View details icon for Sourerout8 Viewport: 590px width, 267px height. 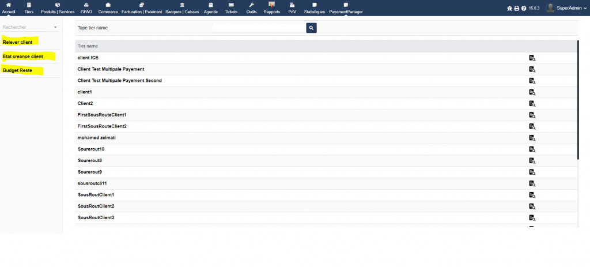tap(532, 161)
